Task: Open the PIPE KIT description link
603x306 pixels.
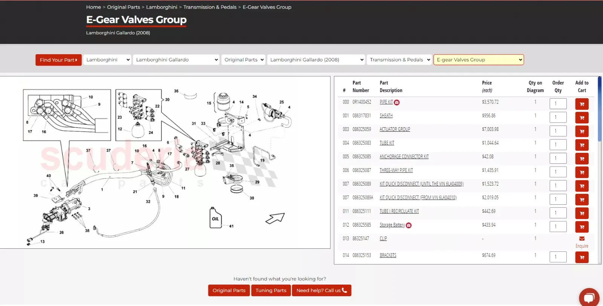Action: click(386, 102)
